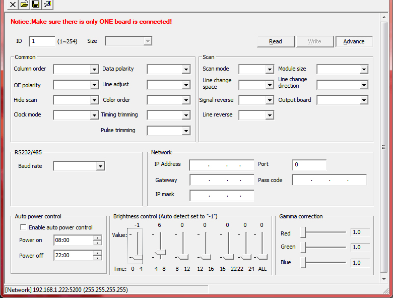Viewport: 393px width, 298px height.
Task: Increase Power off time with up arrow
Action: [98, 253]
